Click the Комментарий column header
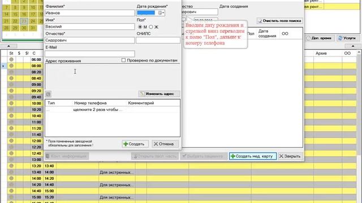This screenshot has height=203, width=362. (141, 103)
